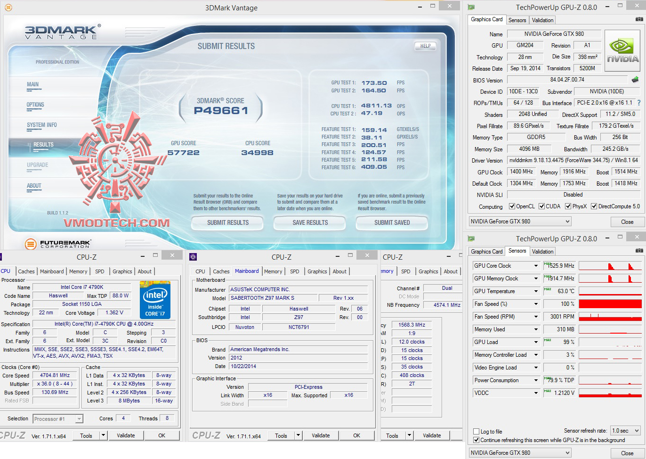
Task: Open the SPD tab in the CPU-Z Mainboard window
Action: pos(295,271)
